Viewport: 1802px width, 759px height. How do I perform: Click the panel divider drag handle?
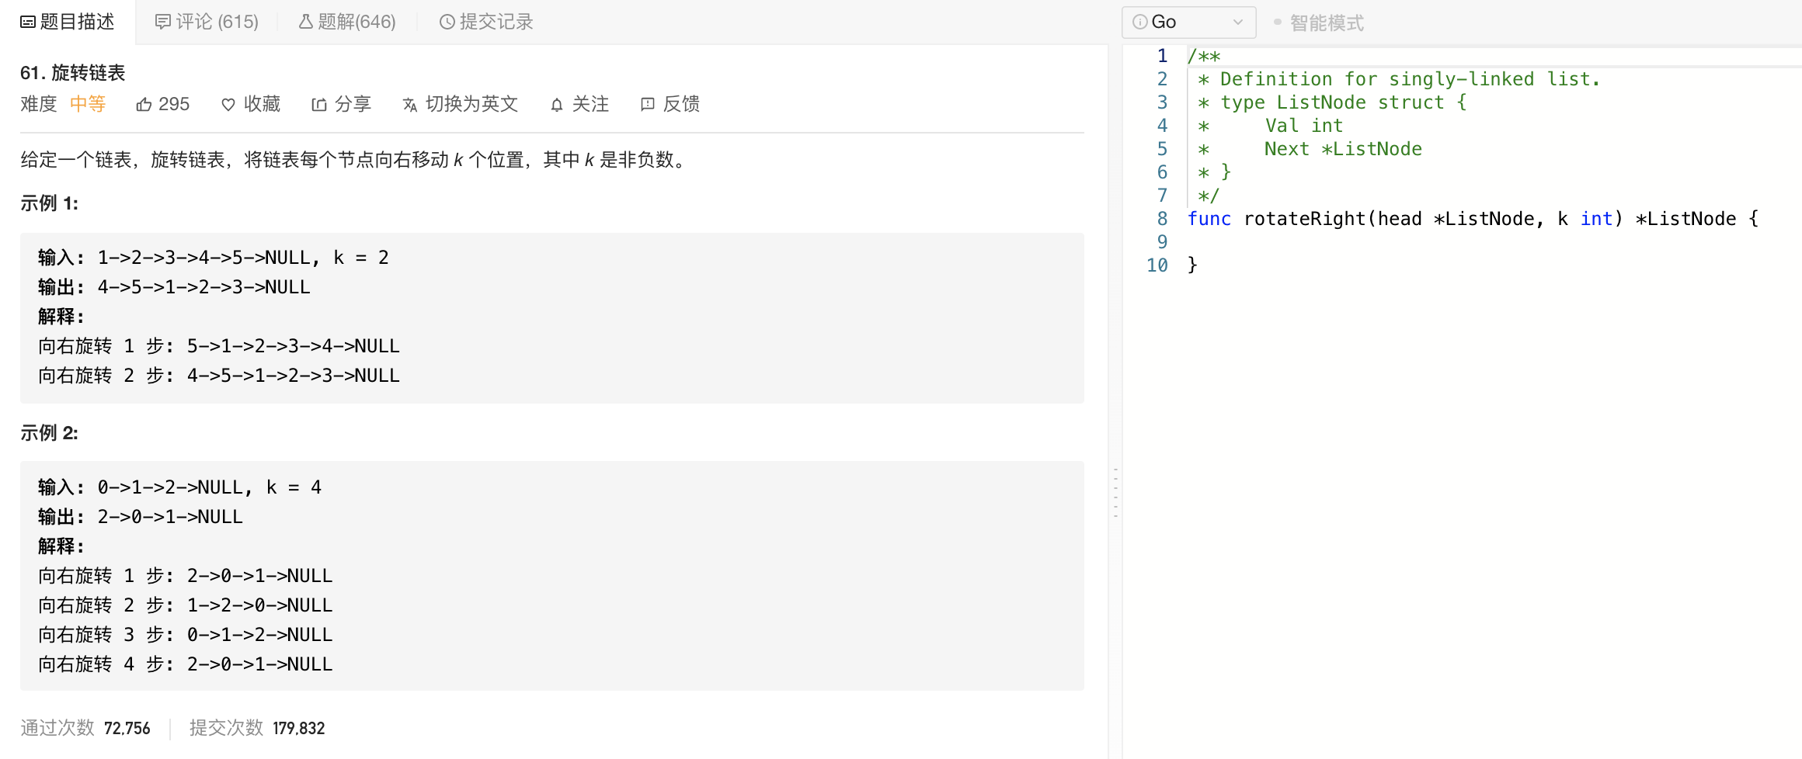(1115, 493)
